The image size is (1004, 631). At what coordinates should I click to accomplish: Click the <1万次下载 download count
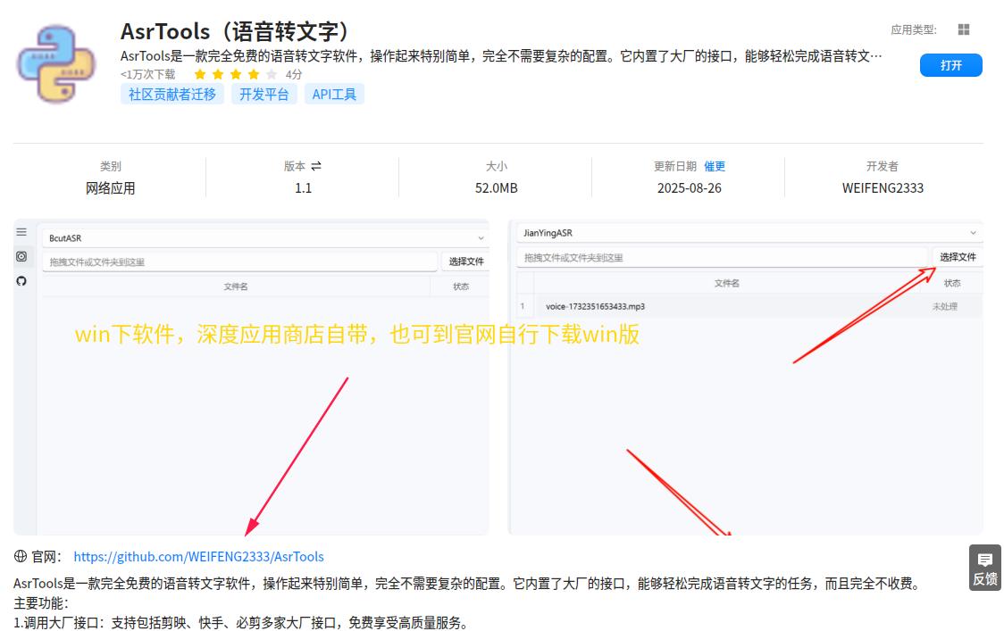[x=148, y=74]
